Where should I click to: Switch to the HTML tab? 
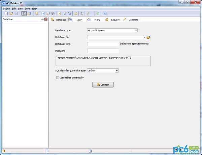click(94, 20)
